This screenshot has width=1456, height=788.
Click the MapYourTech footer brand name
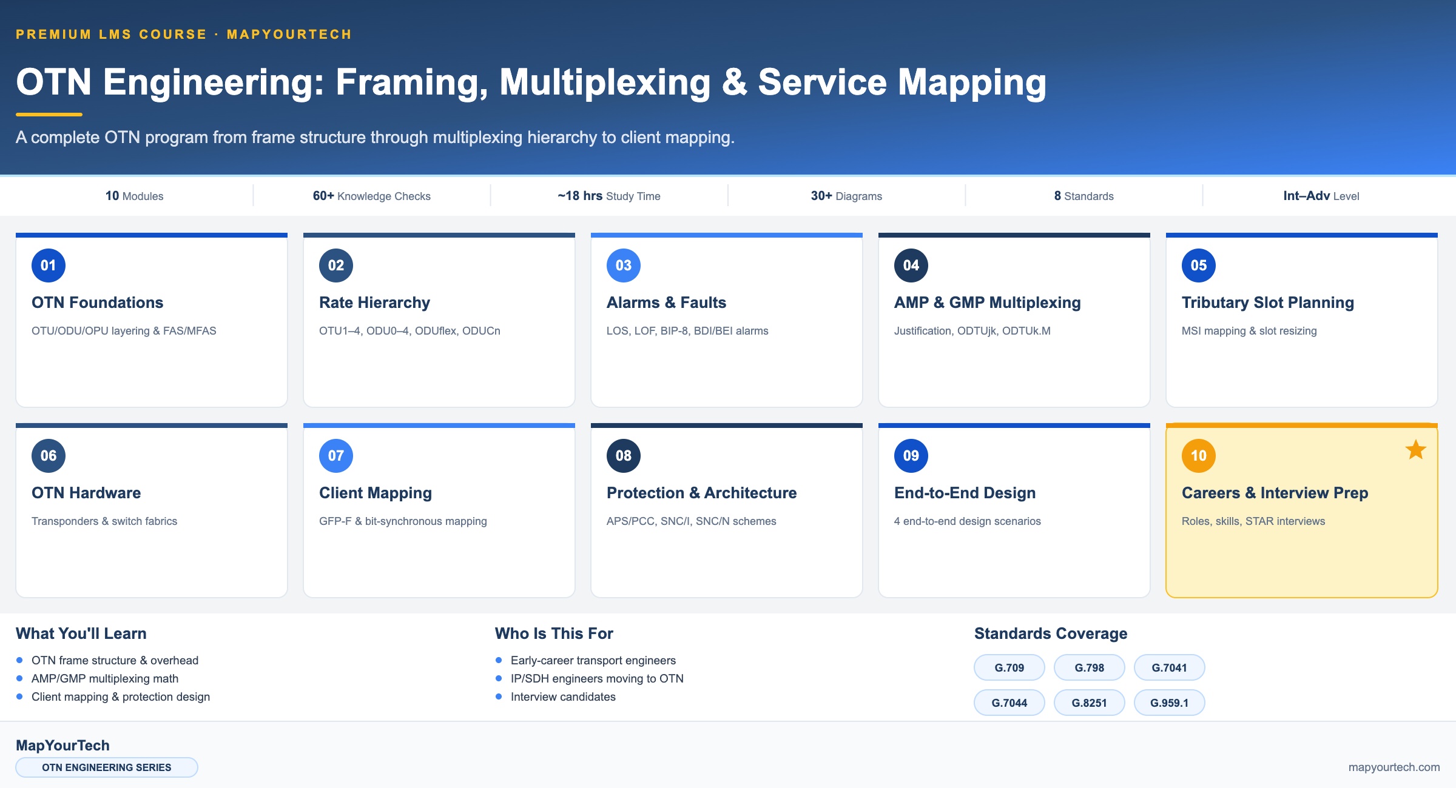pos(62,746)
